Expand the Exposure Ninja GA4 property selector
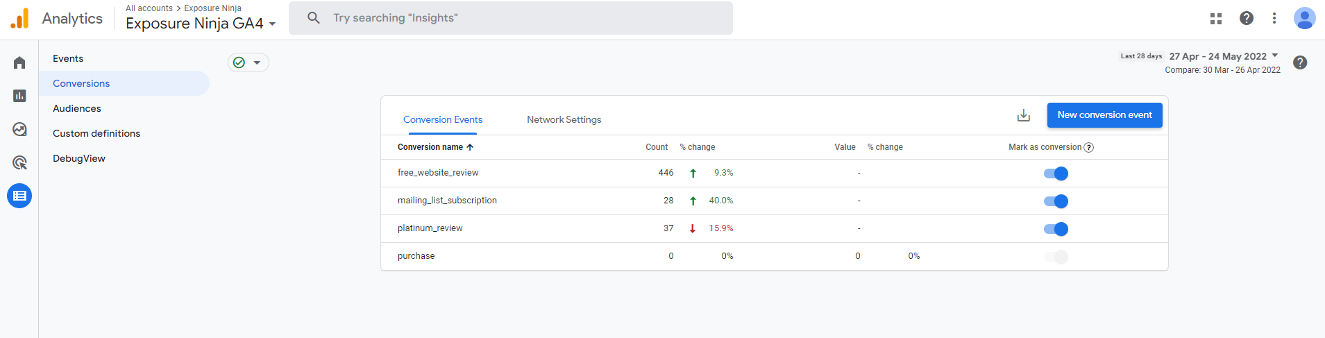The height and width of the screenshot is (338, 1325). 201,24
